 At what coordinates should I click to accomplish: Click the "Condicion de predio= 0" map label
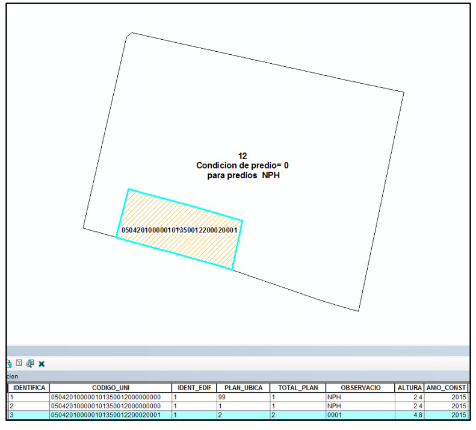[243, 165]
